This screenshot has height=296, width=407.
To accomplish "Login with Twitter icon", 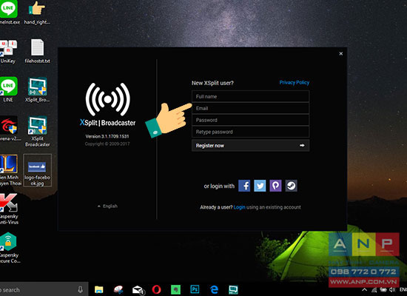I will (260, 186).
